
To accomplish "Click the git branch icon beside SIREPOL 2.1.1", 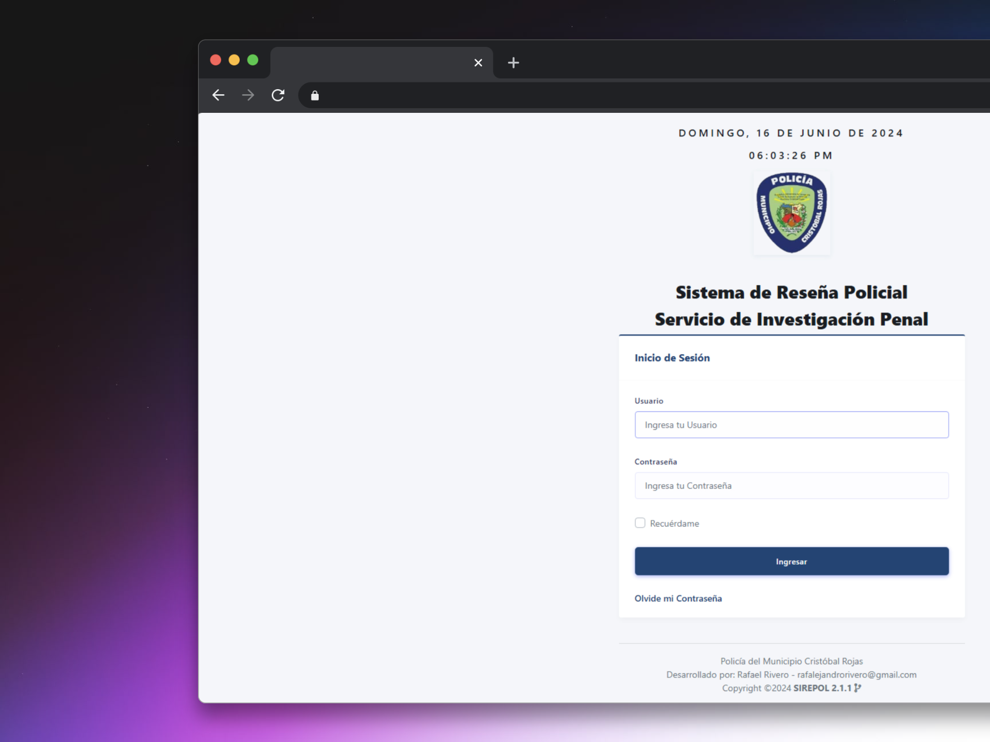I will tap(857, 688).
